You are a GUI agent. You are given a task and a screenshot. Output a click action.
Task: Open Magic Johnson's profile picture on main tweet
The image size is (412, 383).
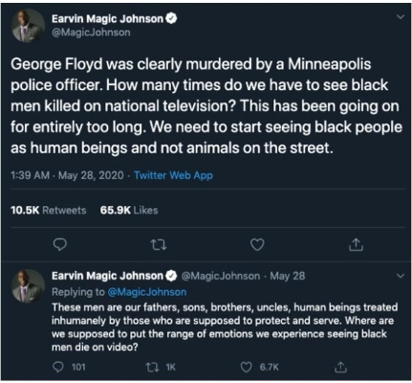click(28, 26)
